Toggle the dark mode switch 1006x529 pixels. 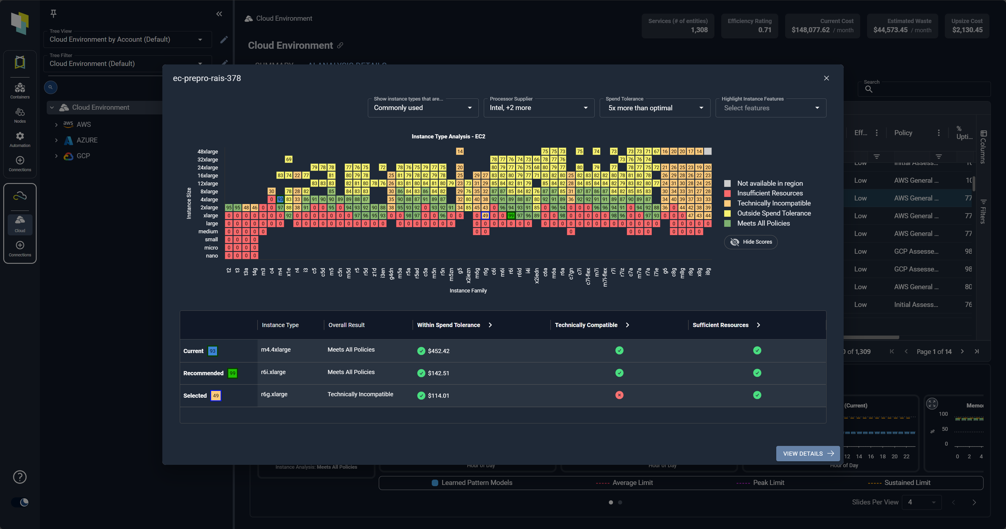click(20, 502)
